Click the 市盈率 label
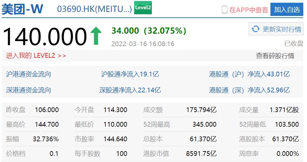Viewport: 307px width, 162px height. click(84, 139)
